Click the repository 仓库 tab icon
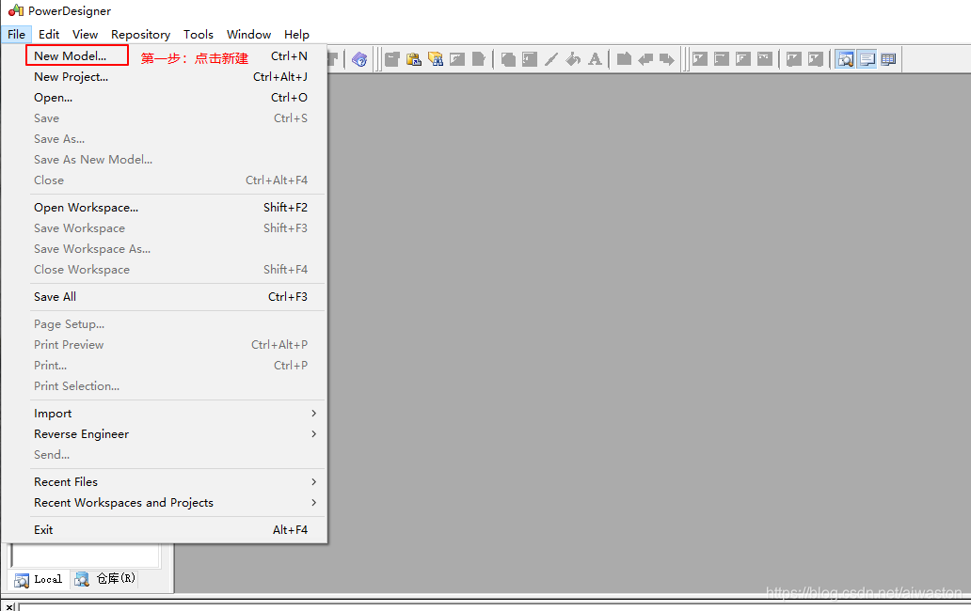This screenshot has height=611, width=971. tap(81, 579)
